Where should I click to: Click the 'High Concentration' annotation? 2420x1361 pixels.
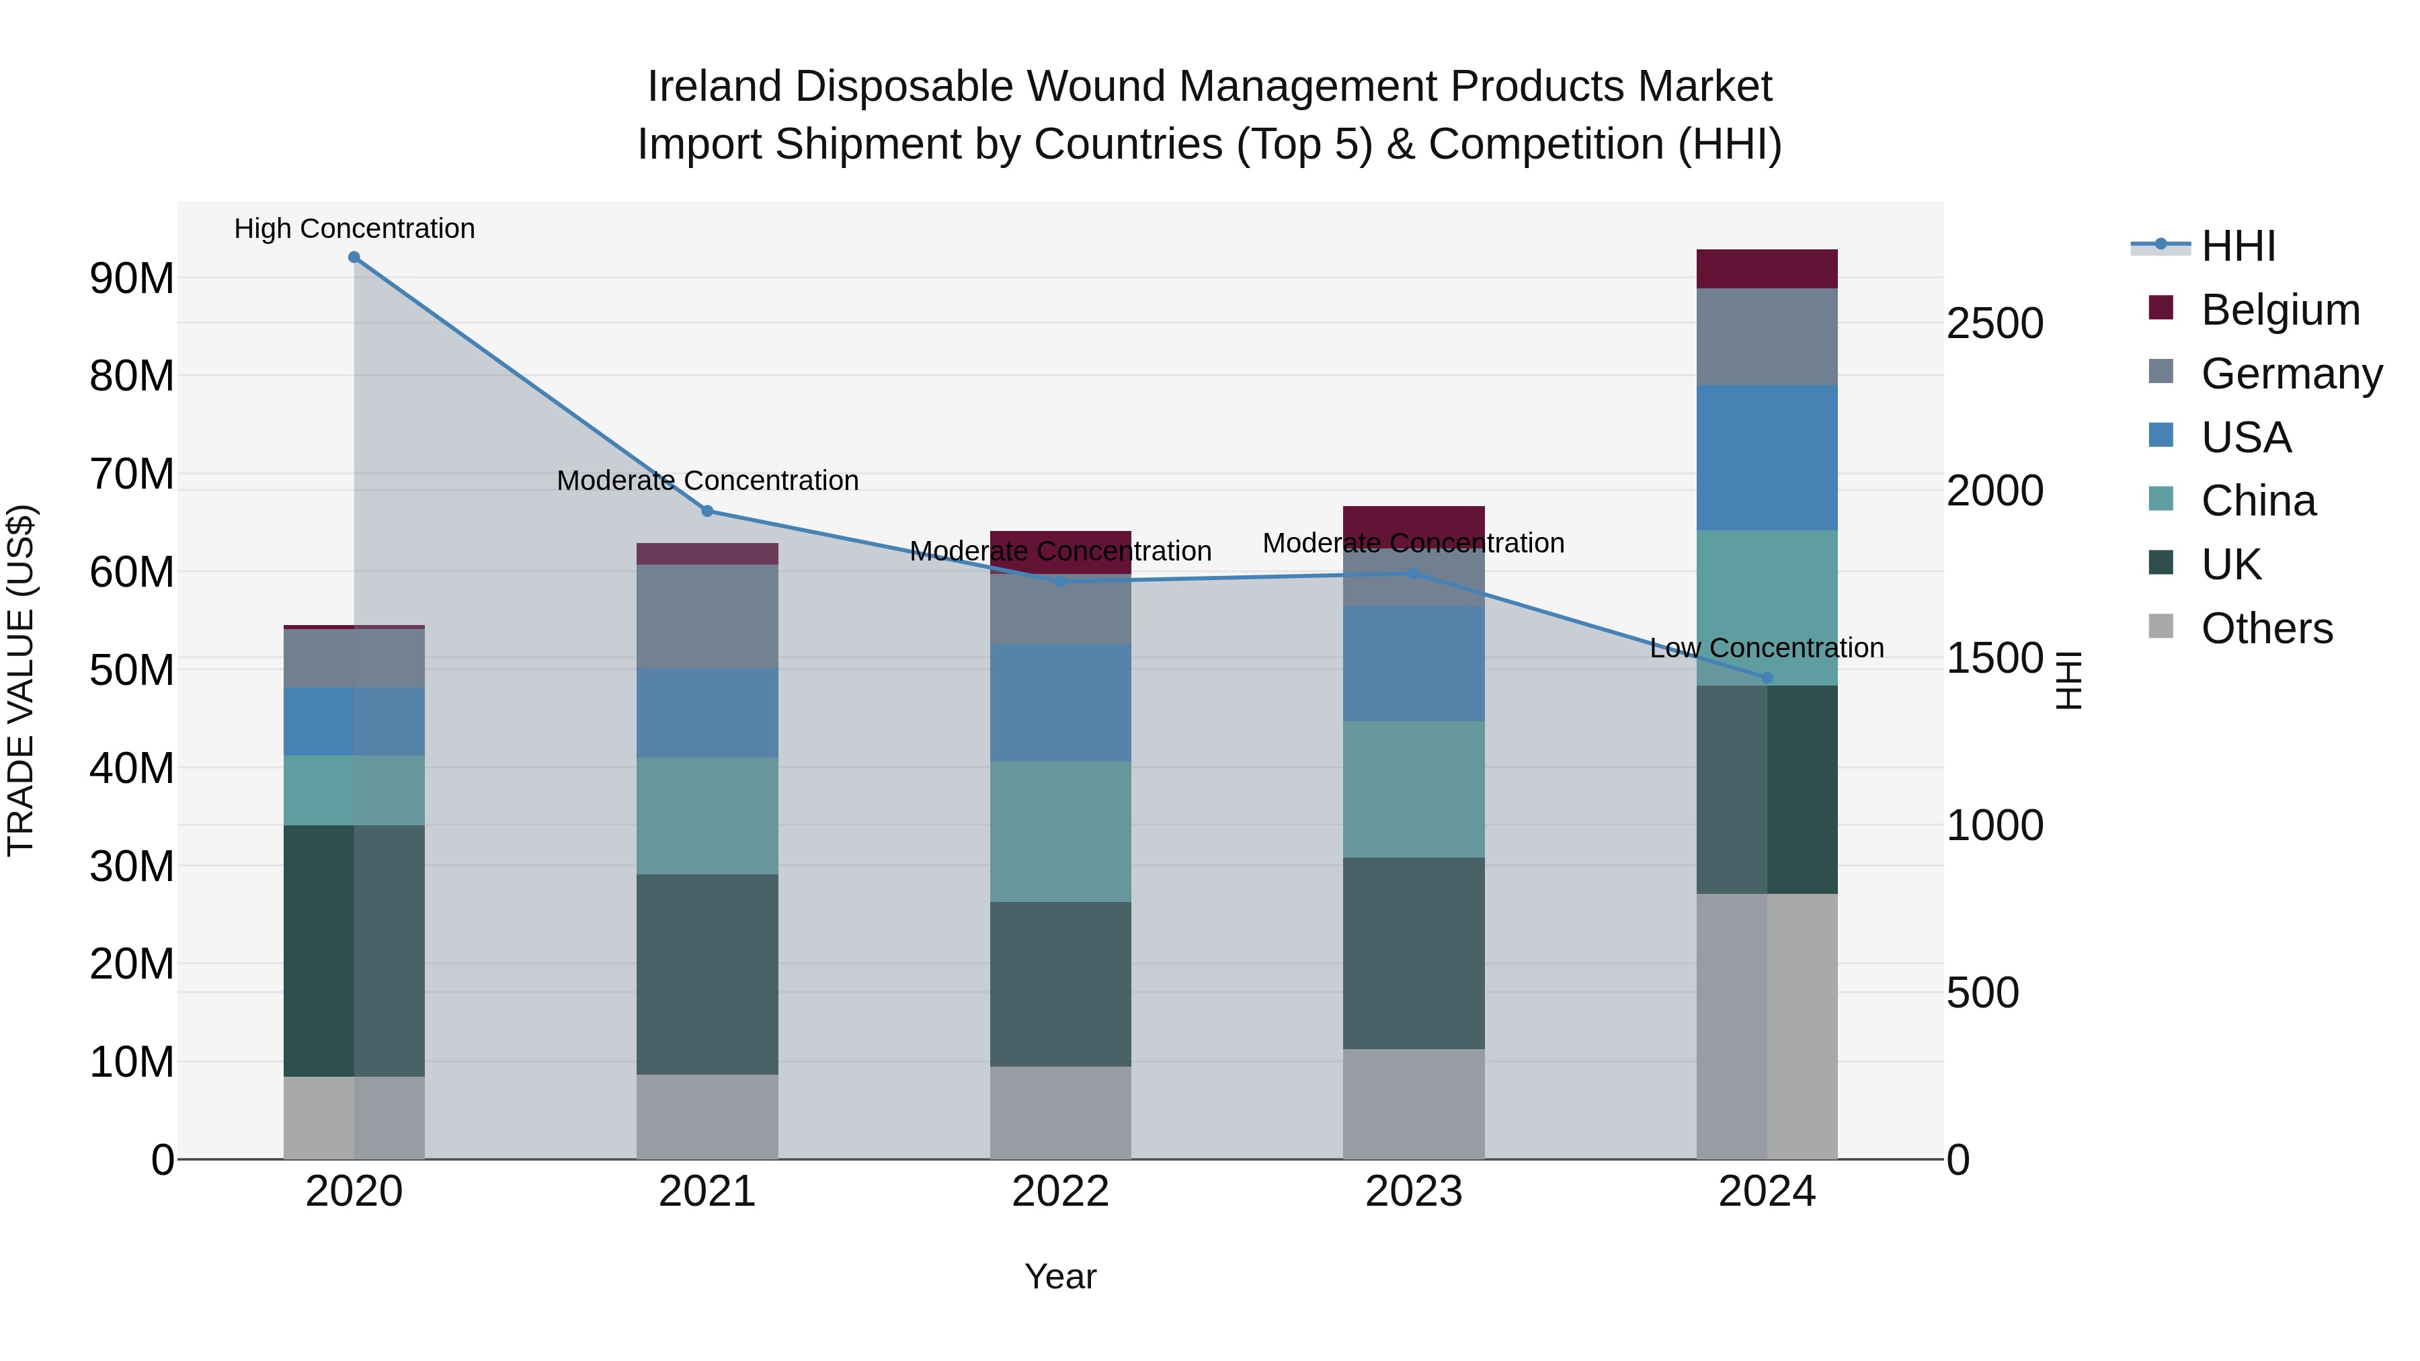[354, 229]
